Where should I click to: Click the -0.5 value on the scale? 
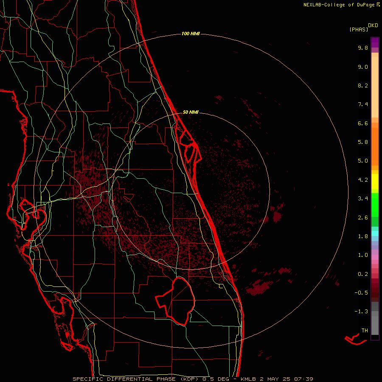[361, 293]
